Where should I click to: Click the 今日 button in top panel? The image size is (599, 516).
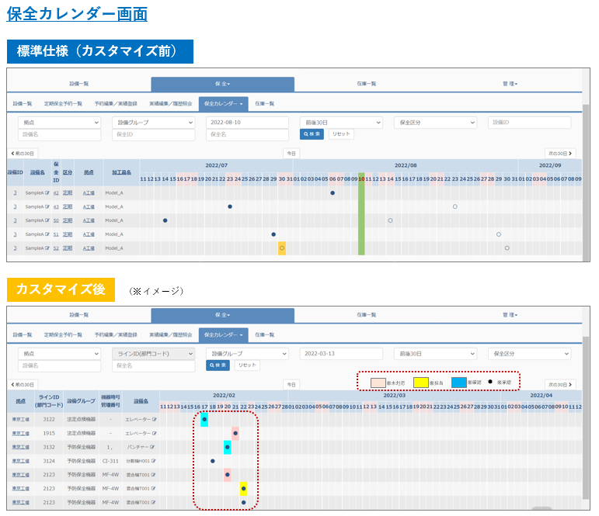tap(291, 154)
